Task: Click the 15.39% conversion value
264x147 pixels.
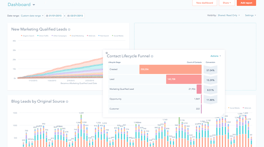Action: coord(211,80)
